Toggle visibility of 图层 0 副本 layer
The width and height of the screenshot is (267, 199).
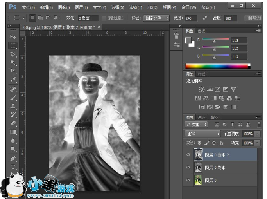[x=188, y=167]
